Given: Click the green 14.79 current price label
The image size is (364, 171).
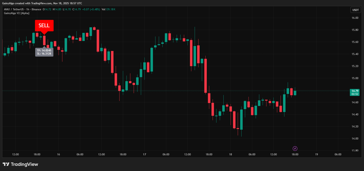Looking at the screenshot, I should [355, 91].
